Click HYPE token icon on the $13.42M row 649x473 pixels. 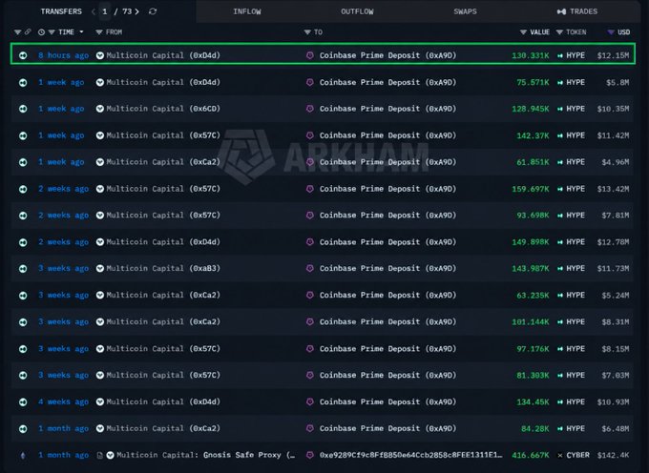560,189
